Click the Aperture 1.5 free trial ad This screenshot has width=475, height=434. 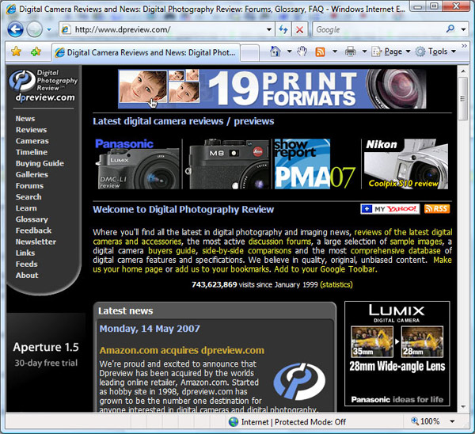click(x=46, y=354)
